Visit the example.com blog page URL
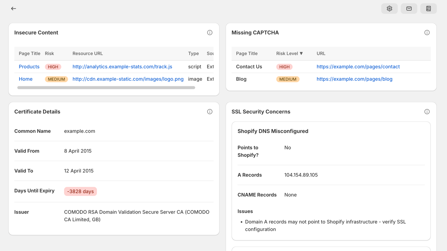 354,79
